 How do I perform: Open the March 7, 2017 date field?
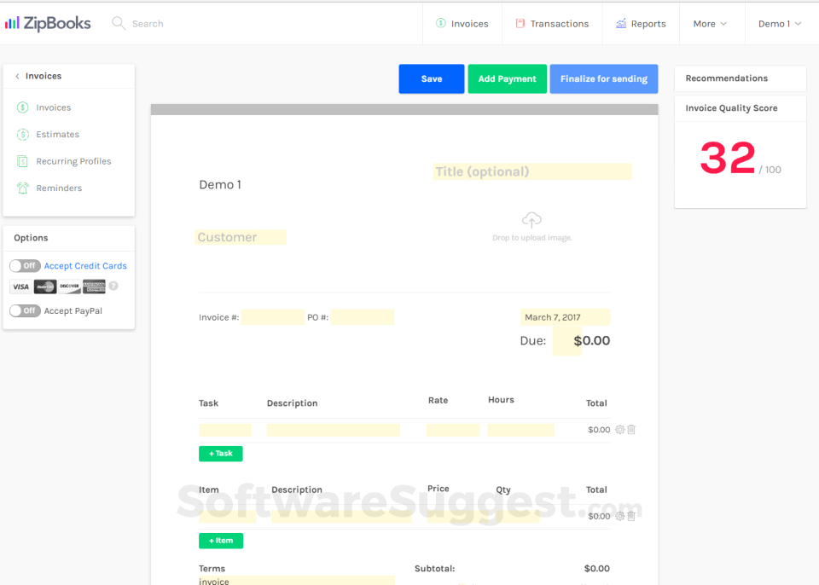tap(565, 317)
